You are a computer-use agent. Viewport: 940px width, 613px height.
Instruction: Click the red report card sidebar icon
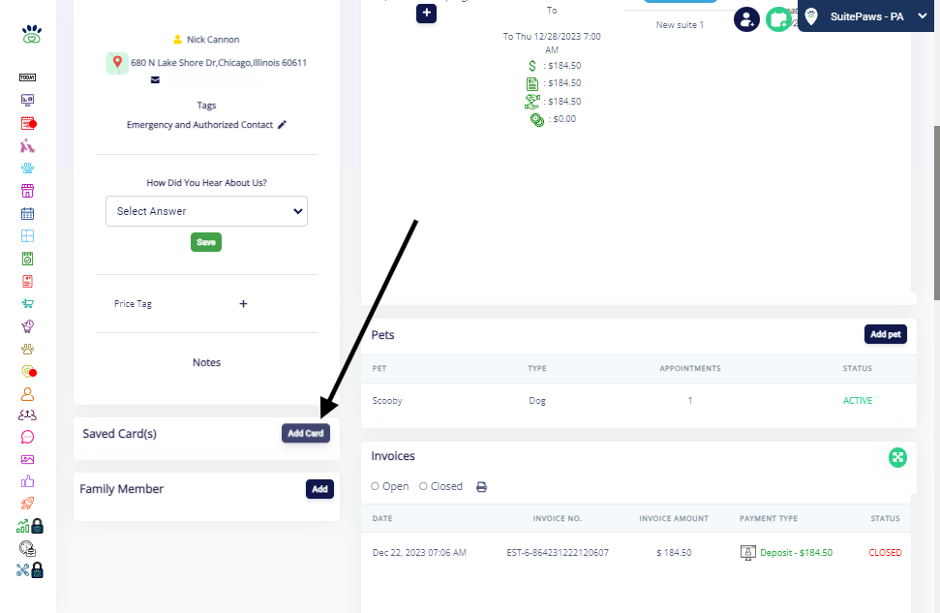27,281
